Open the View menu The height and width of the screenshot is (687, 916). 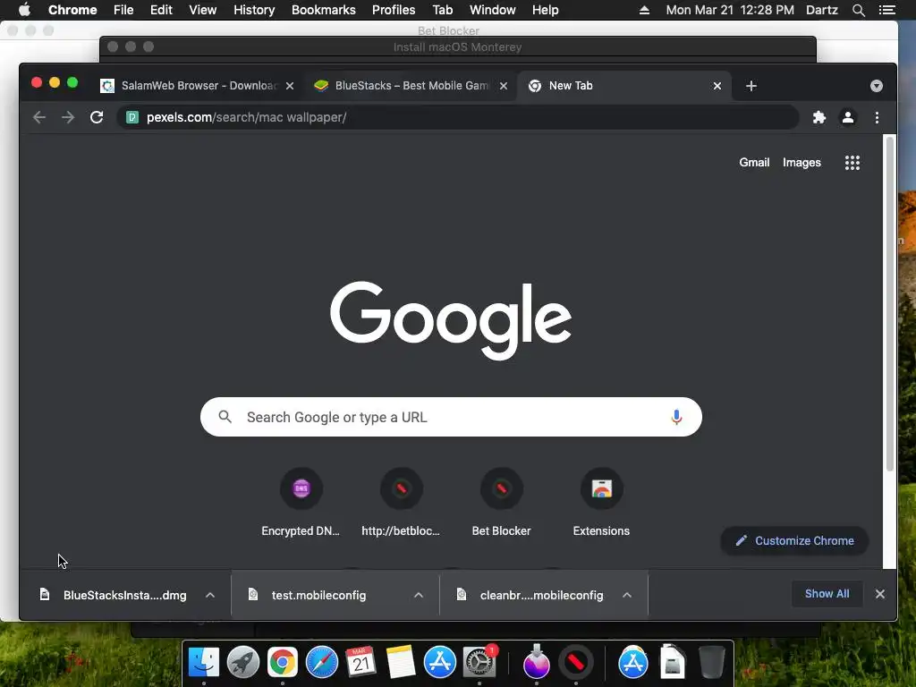click(x=203, y=10)
